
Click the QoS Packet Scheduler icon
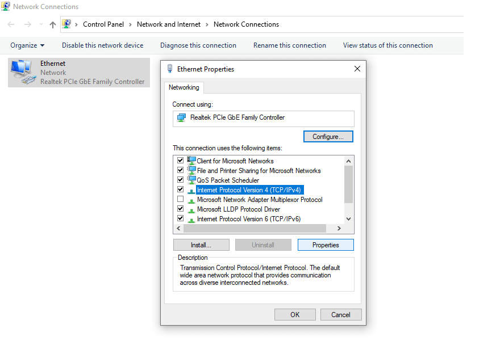(191, 180)
